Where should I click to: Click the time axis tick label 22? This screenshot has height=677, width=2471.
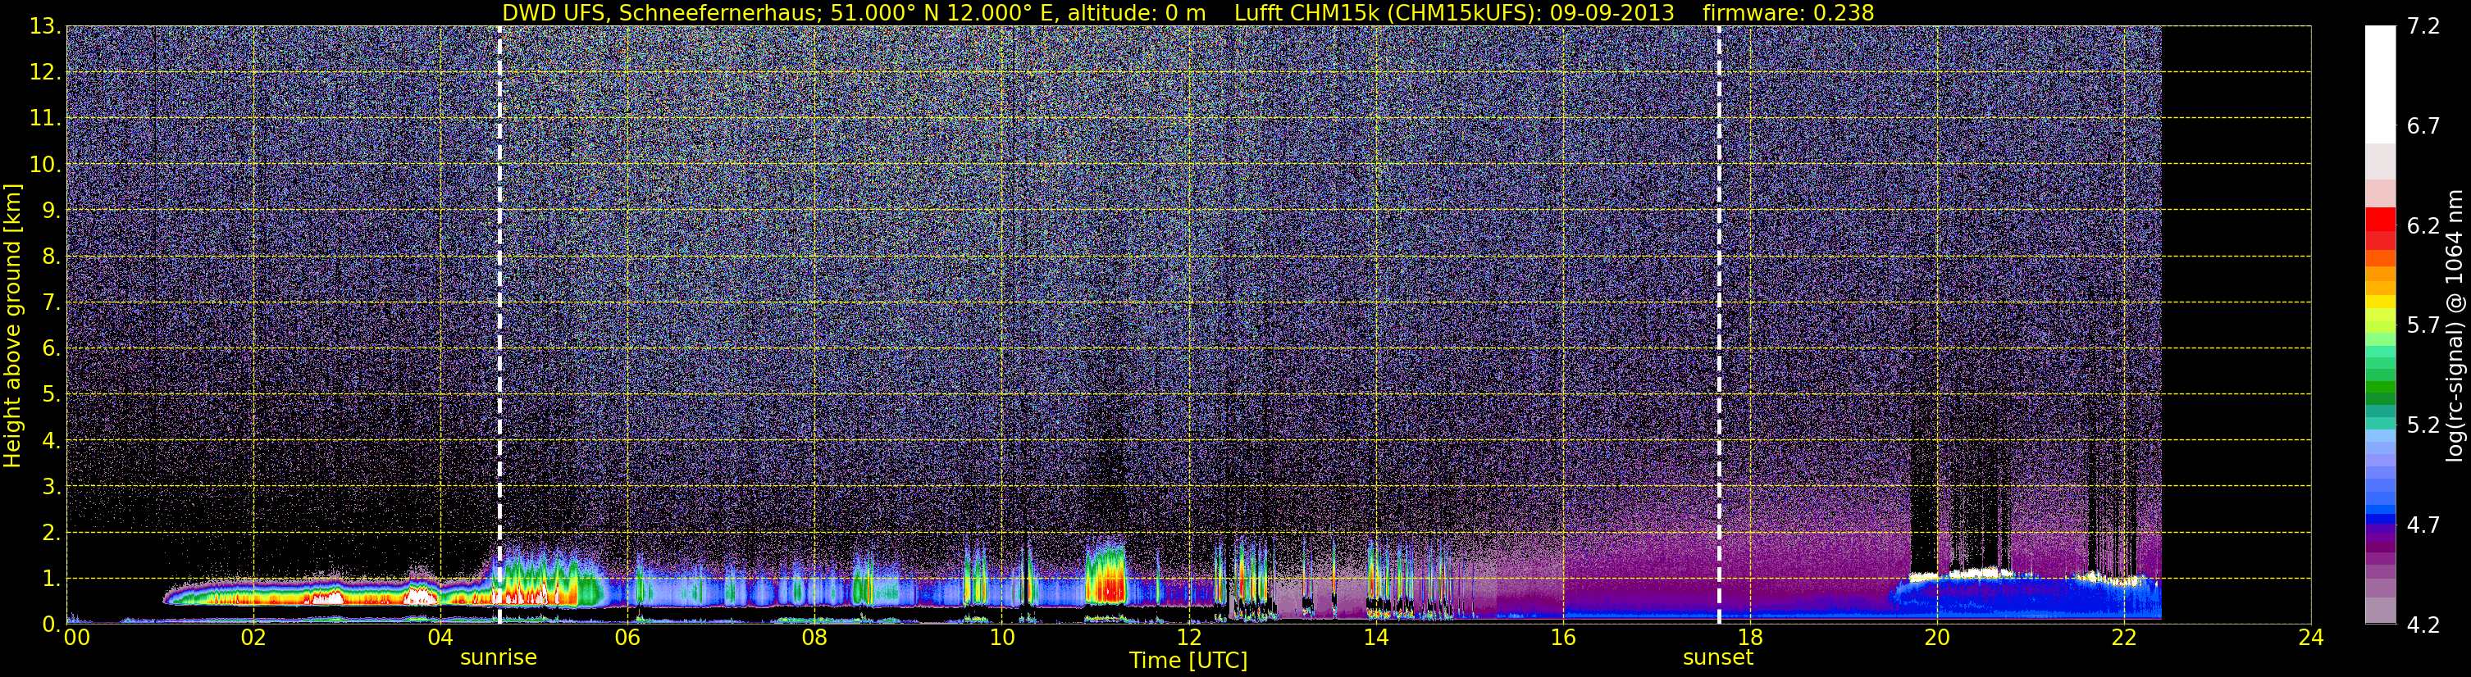pyautogui.click(x=2124, y=638)
